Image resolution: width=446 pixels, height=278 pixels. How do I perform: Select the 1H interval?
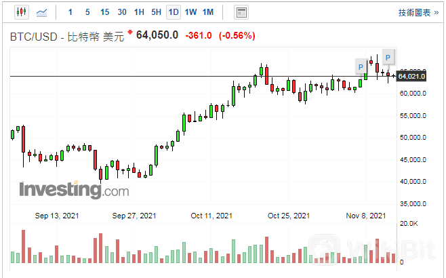139,12
